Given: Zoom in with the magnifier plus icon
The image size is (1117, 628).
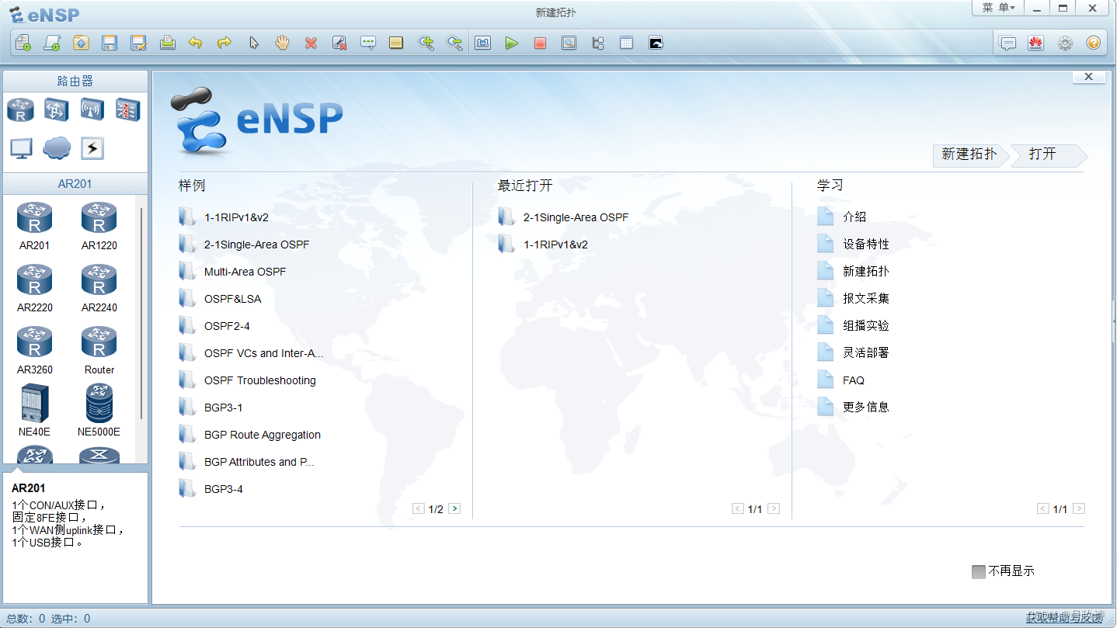Looking at the screenshot, I should (426, 43).
